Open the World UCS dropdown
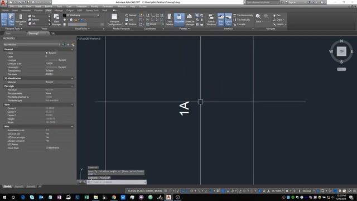 click(155, 24)
